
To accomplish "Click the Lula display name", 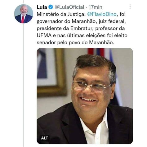I will coord(42,7).
